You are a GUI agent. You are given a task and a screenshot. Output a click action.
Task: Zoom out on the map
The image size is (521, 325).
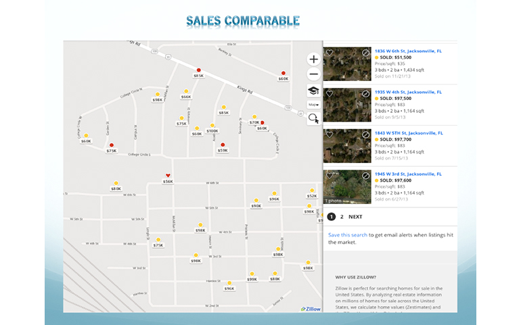[x=313, y=75]
